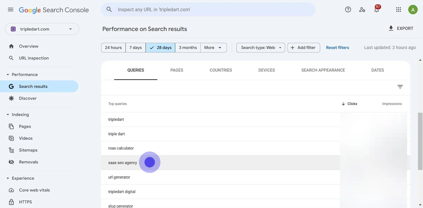The image size is (423, 208).
Task: Open Core web vitals report
Action: point(40,190)
